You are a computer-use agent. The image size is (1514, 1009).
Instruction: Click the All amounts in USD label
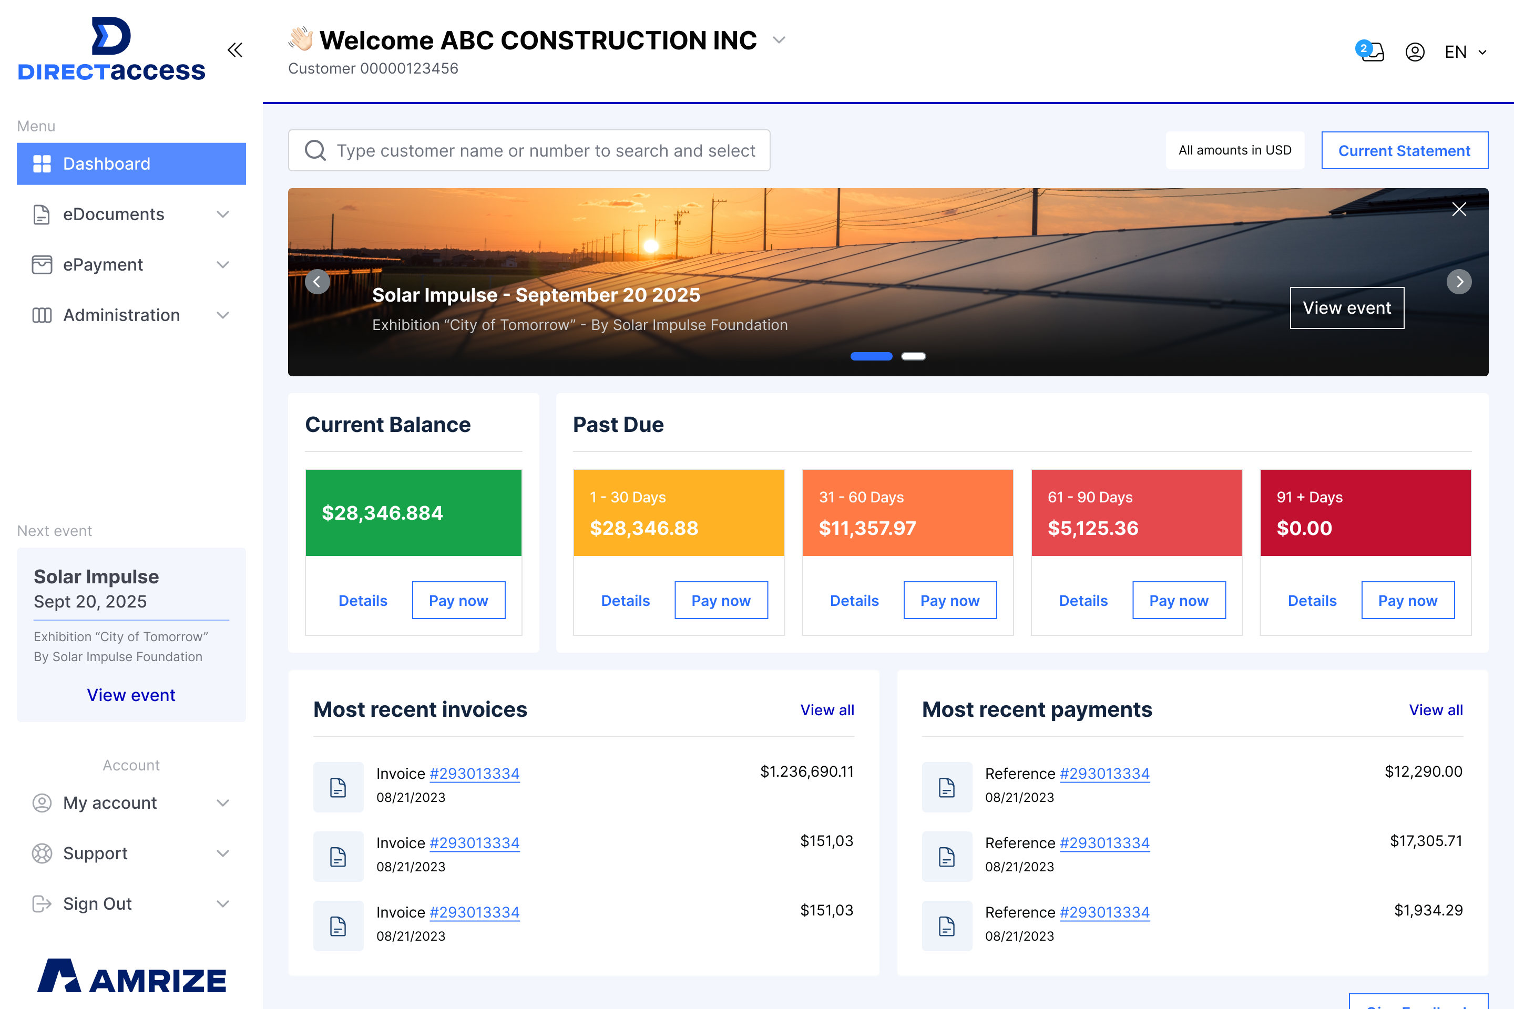coord(1235,151)
